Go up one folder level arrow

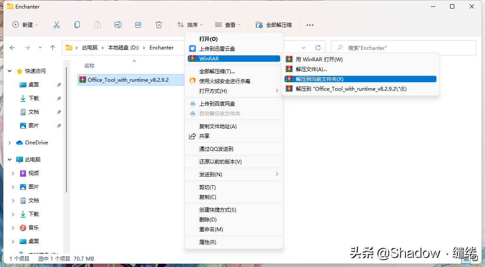52,48
